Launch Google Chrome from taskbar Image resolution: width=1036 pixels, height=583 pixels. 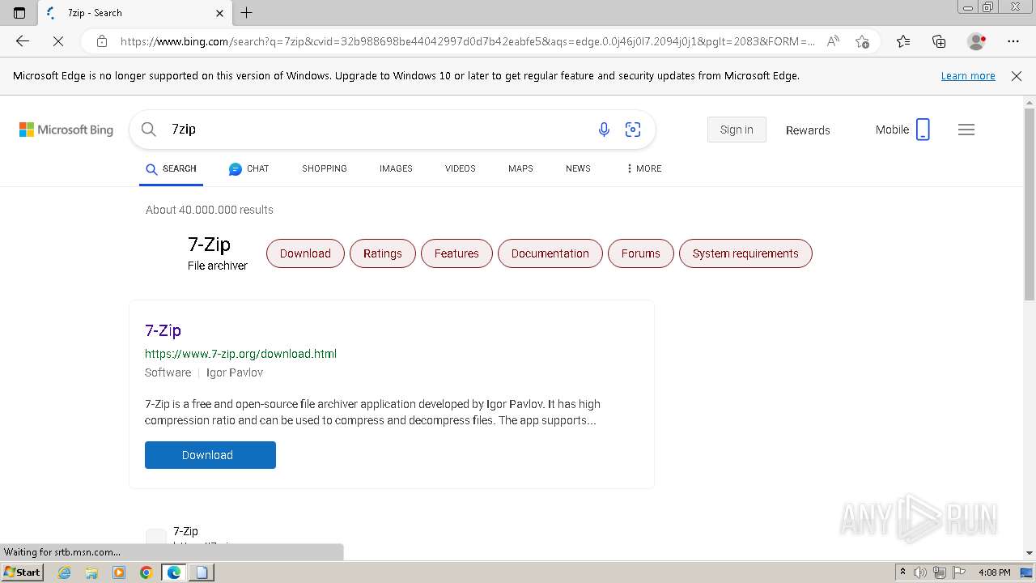(146, 572)
